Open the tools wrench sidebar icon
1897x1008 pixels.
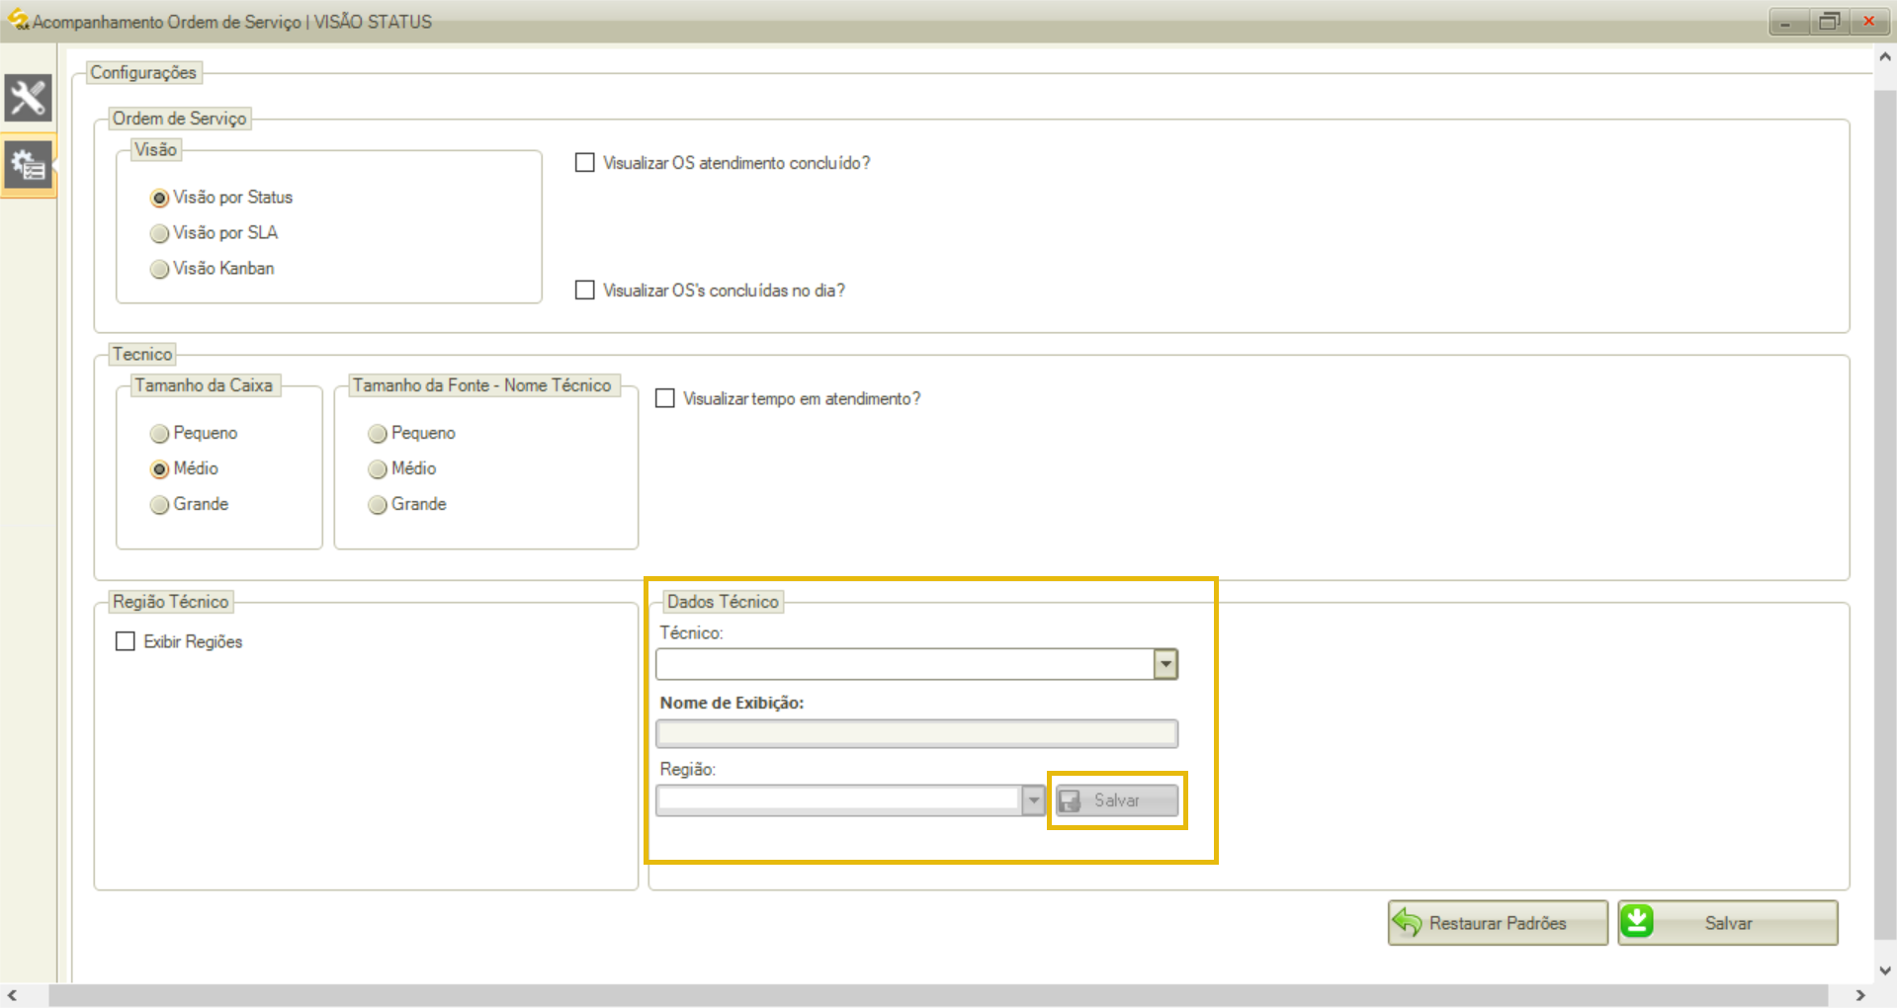[x=28, y=98]
